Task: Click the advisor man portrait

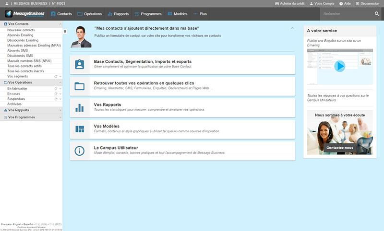Action: tap(81, 37)
